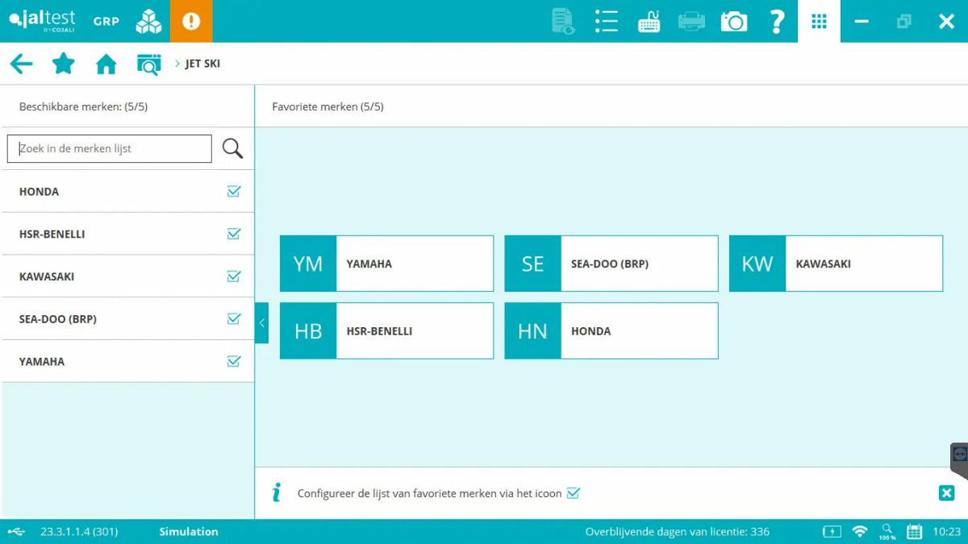The height and width of the screenshot is (544, 968).
Task: Take a screenshot with the camera icon
Action: click(734, 21)
